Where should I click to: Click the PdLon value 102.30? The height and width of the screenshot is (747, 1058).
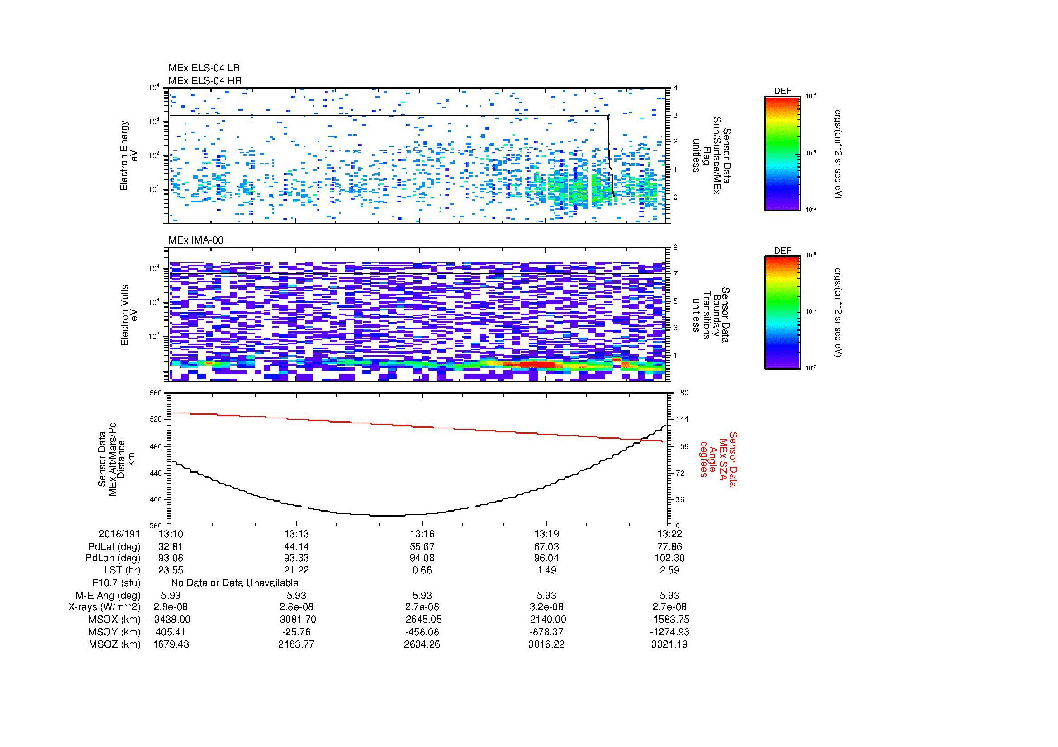pyautogui.click(x=669, y=558)
